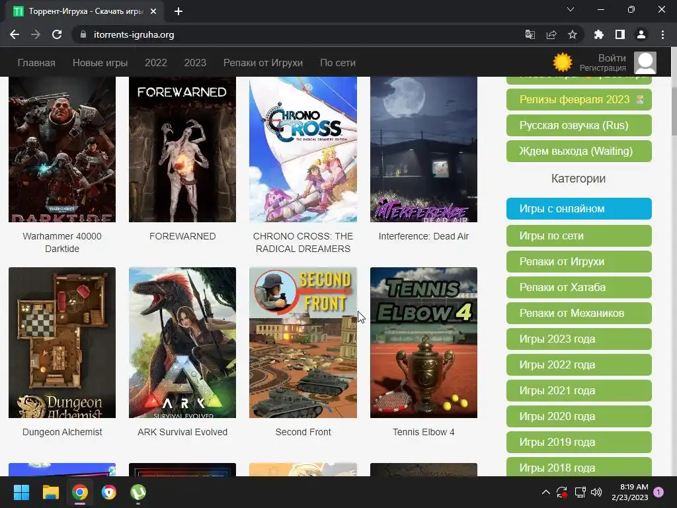
Task: Open the Extensions puzzle icon
Action: pyautogui.click(x=598, y=34)
